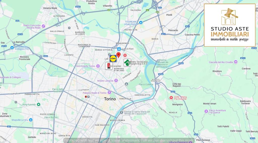Click the Pino Torinese label
The image size is (258, 143).
[x=203, y=140]
